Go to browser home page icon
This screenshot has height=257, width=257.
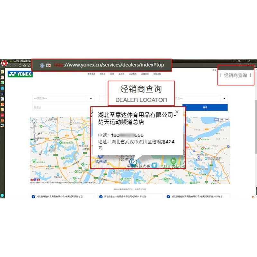click(x=25, y=66)
